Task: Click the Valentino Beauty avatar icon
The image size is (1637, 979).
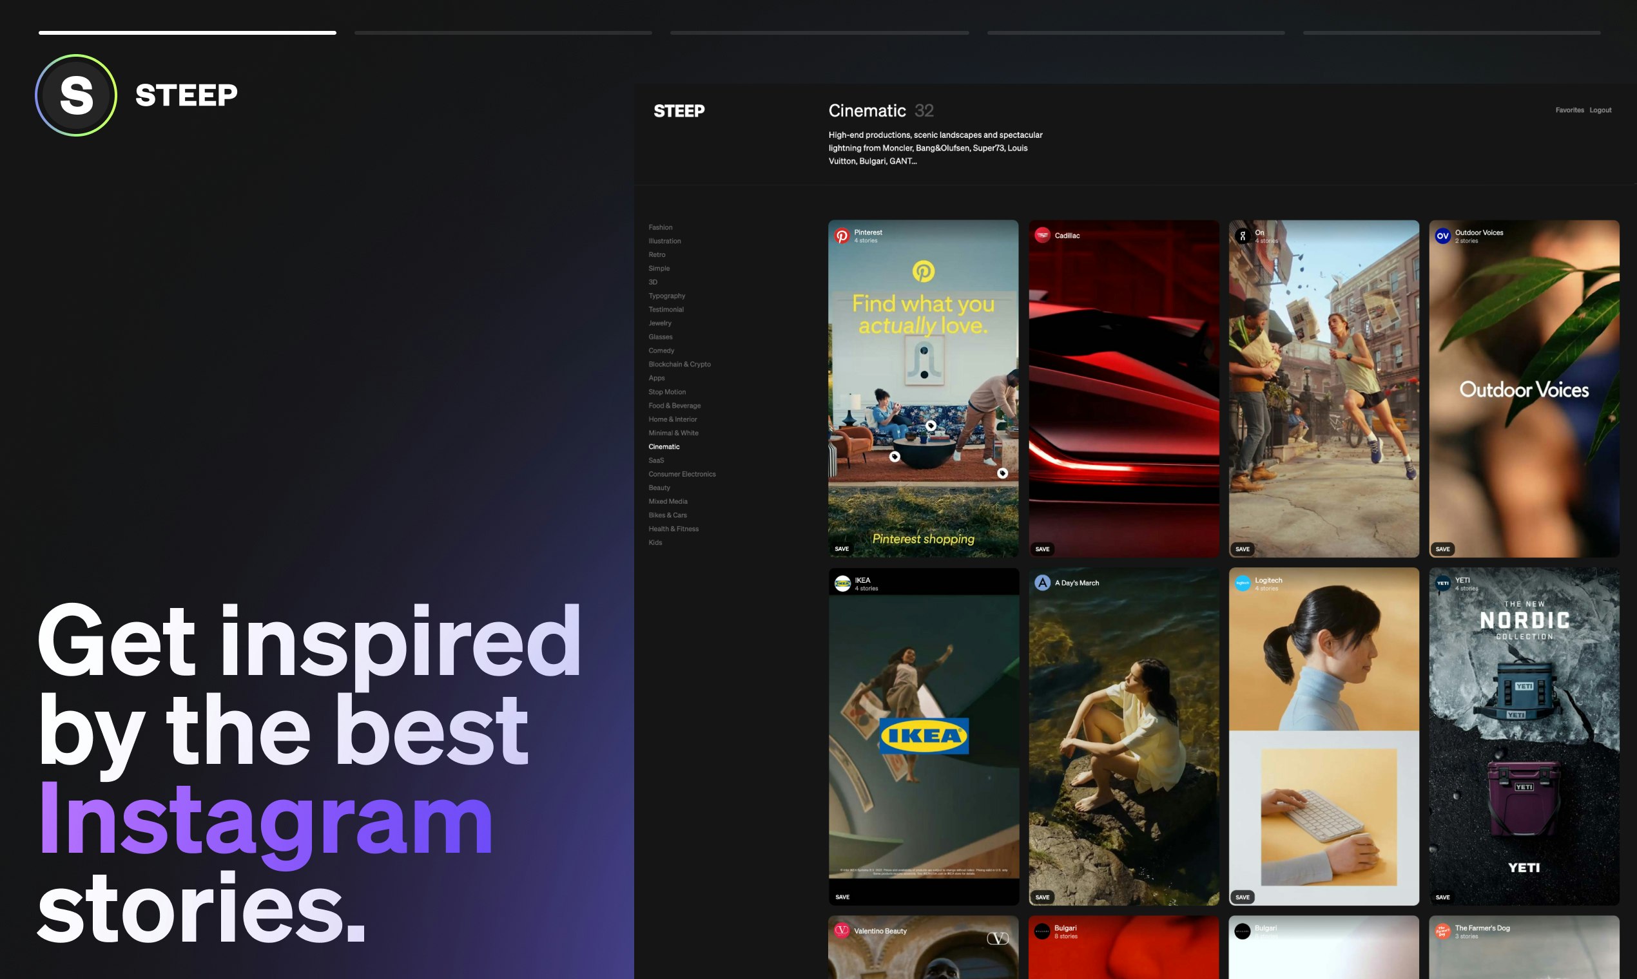Action: pos(842,930)
